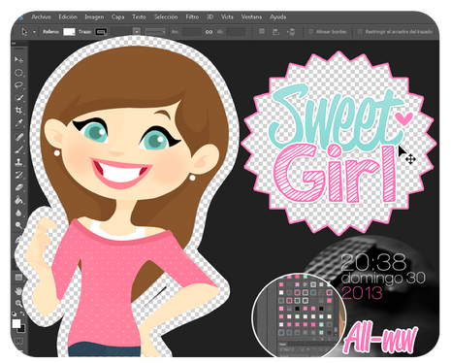This screenshot has width=451, height=363.
Task: Open tool preset picker arrow
Action: pyautogui.click(x=34, y=32)
